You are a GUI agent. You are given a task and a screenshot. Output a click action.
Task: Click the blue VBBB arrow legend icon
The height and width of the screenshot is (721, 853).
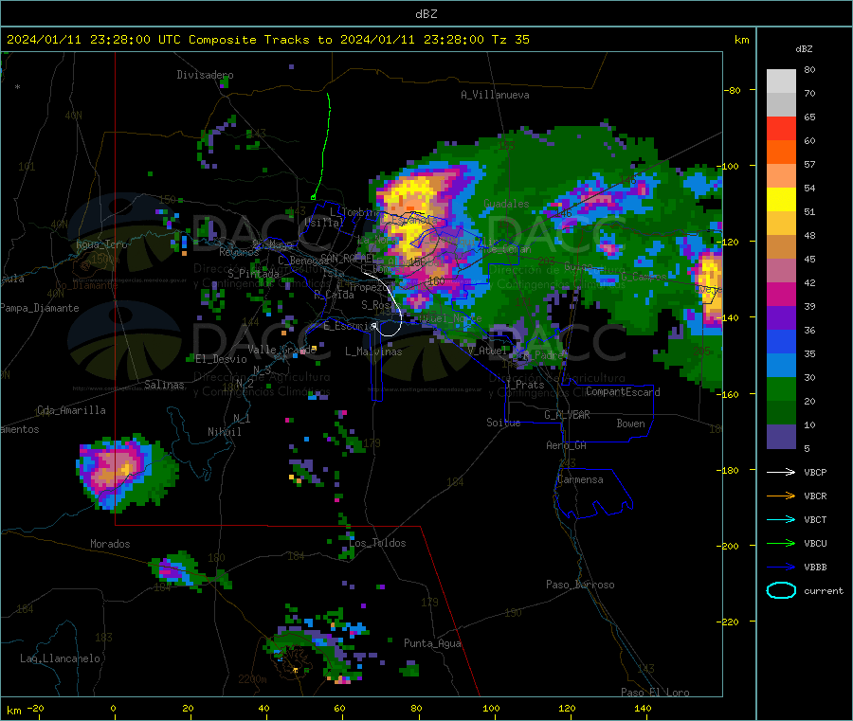click(781, 567)
